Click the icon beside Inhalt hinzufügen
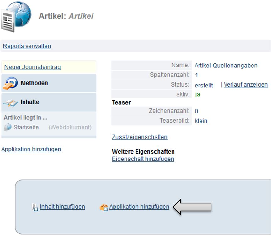 point(35,207)
